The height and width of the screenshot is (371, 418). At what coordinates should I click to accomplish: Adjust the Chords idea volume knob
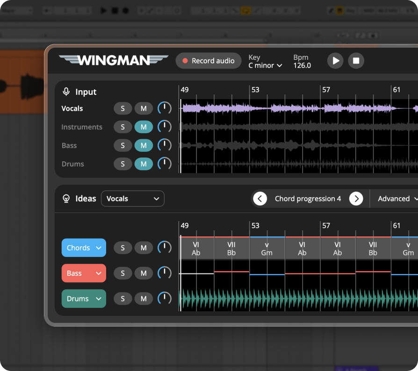(165, 248)
